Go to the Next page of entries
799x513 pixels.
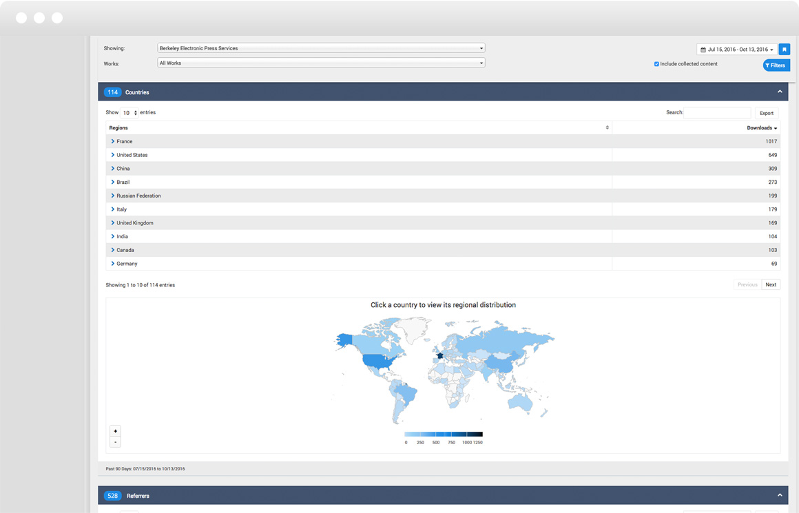pos(771,285)
